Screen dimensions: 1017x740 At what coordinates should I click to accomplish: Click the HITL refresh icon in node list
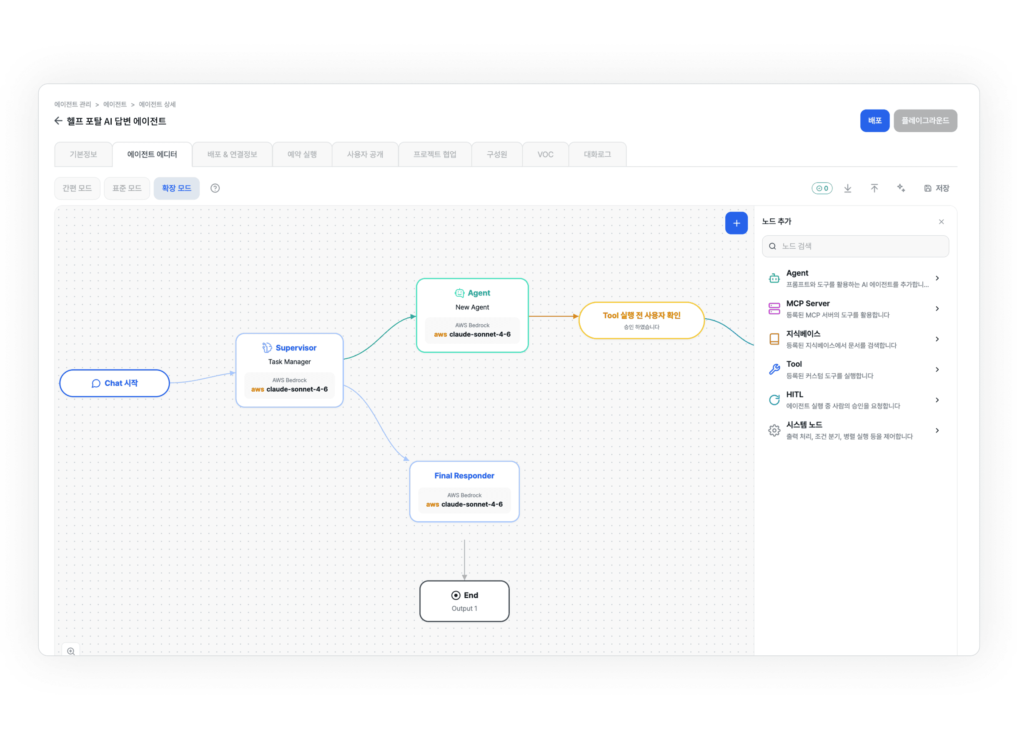click(774, 400)
